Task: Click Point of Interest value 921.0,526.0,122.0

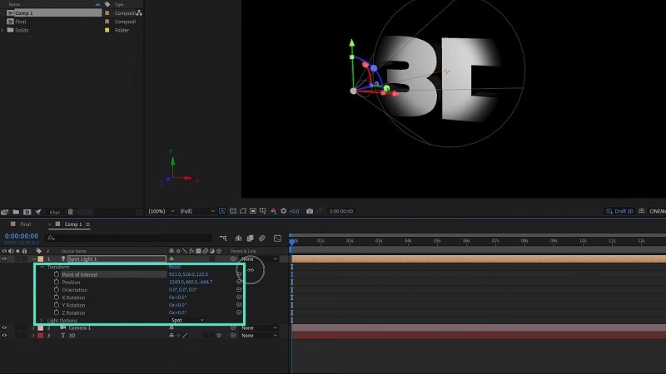Action: point(189,274)
